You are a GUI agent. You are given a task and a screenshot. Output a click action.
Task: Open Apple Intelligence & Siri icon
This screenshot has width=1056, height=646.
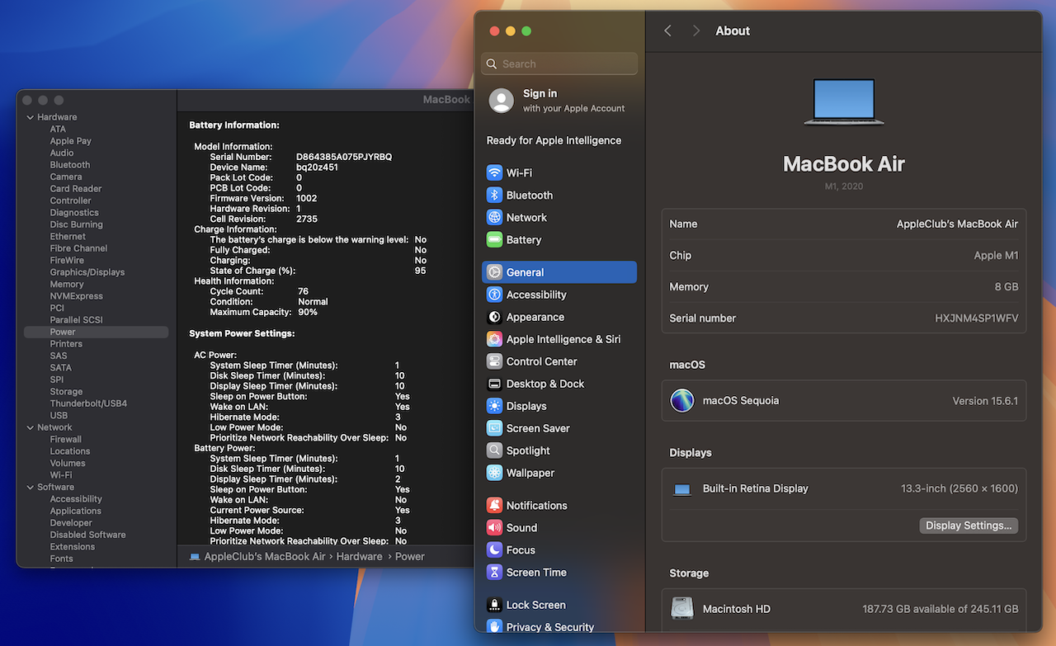click(x=494, y=339)
